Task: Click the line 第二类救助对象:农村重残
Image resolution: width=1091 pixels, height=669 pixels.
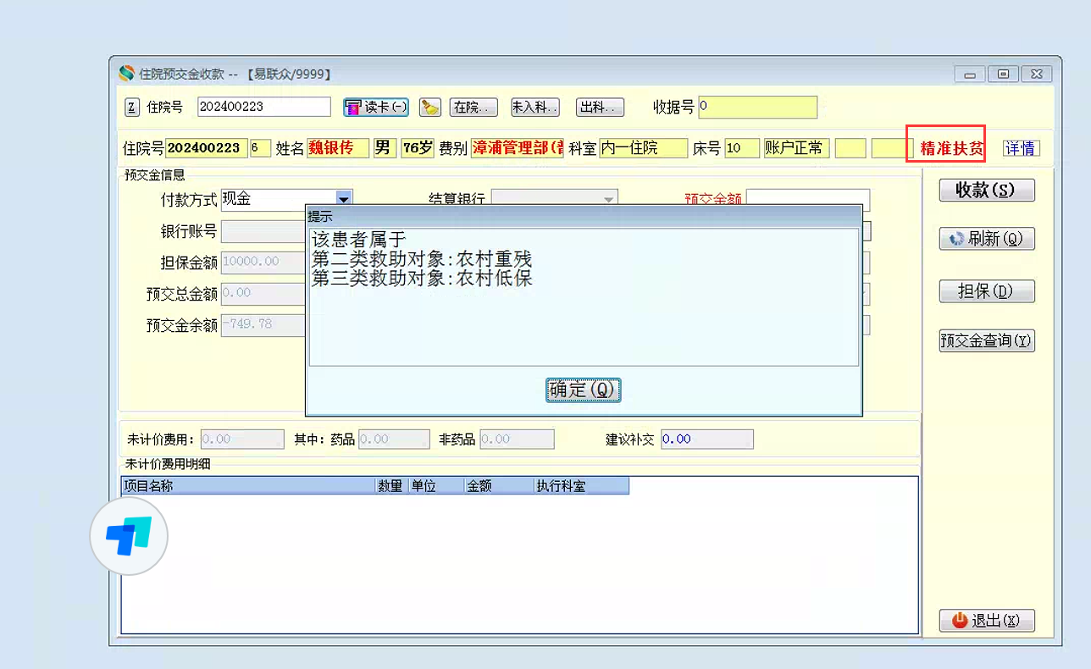Action: (x=422, y=259)
